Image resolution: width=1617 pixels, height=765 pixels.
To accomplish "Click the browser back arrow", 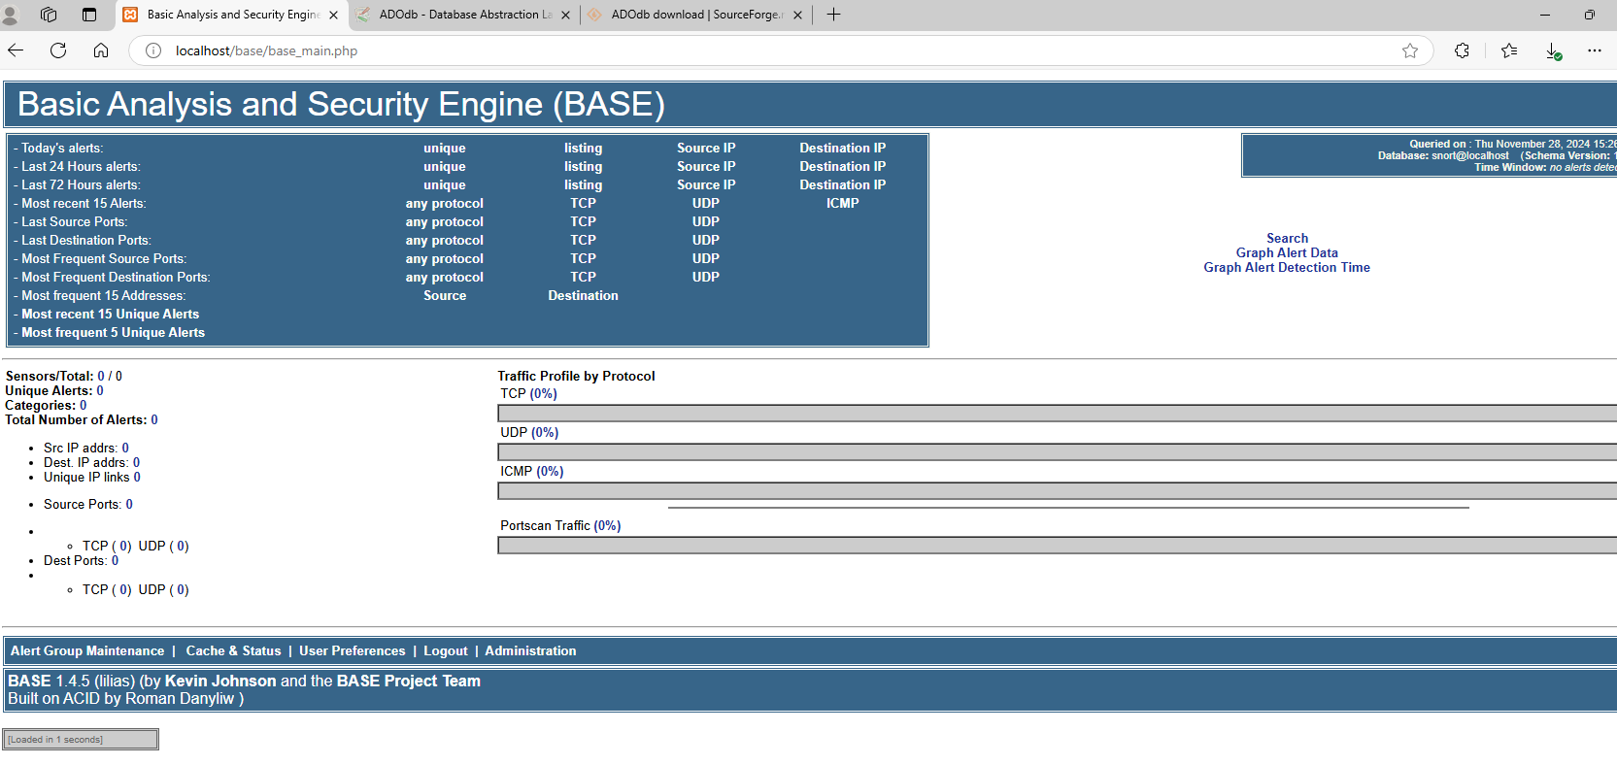I will [x=16, y=50].
